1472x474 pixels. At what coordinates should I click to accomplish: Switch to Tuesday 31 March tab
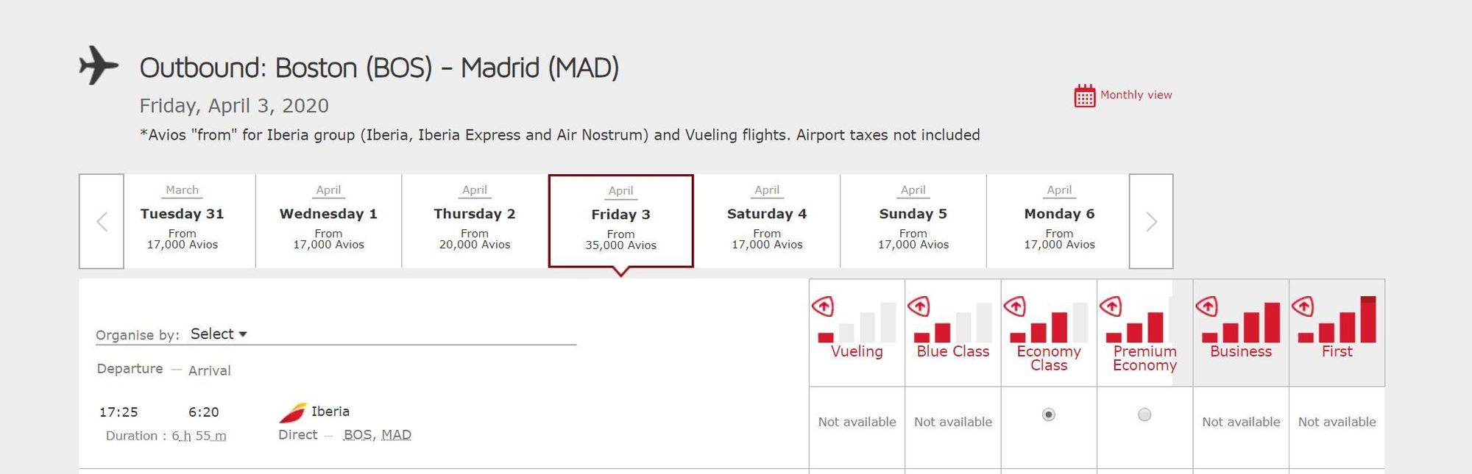tap(183, 221)
